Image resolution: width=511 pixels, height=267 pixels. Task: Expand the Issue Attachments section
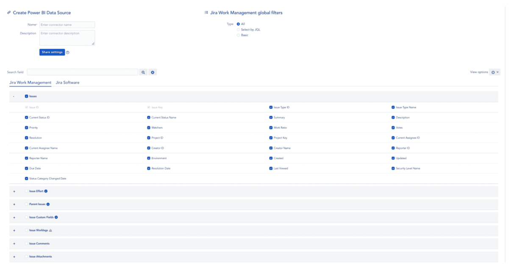tap(14, 257)
